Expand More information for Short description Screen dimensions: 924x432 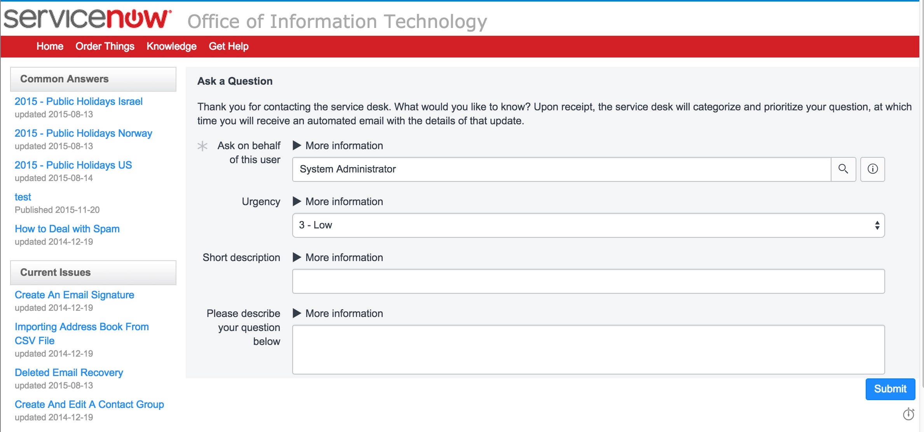pos(338,258)
